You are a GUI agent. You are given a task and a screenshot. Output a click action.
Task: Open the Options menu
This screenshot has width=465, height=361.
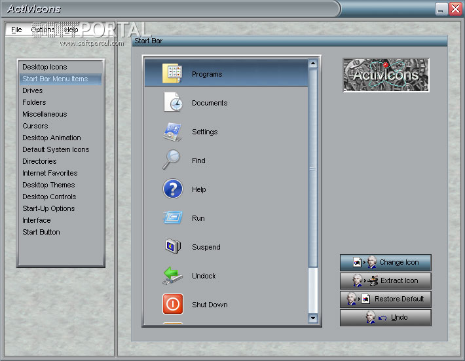point(43,29)
